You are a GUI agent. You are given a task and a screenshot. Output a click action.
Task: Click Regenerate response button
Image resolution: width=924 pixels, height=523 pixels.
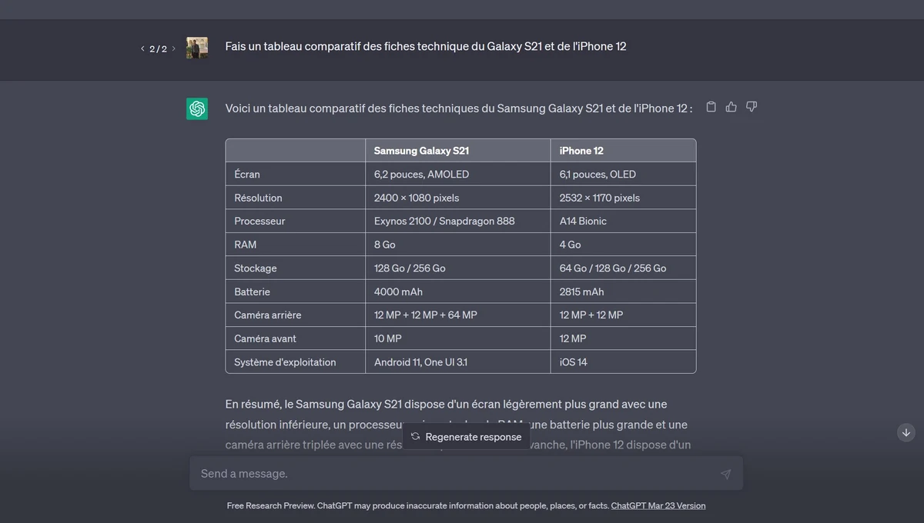coord(466,437)
